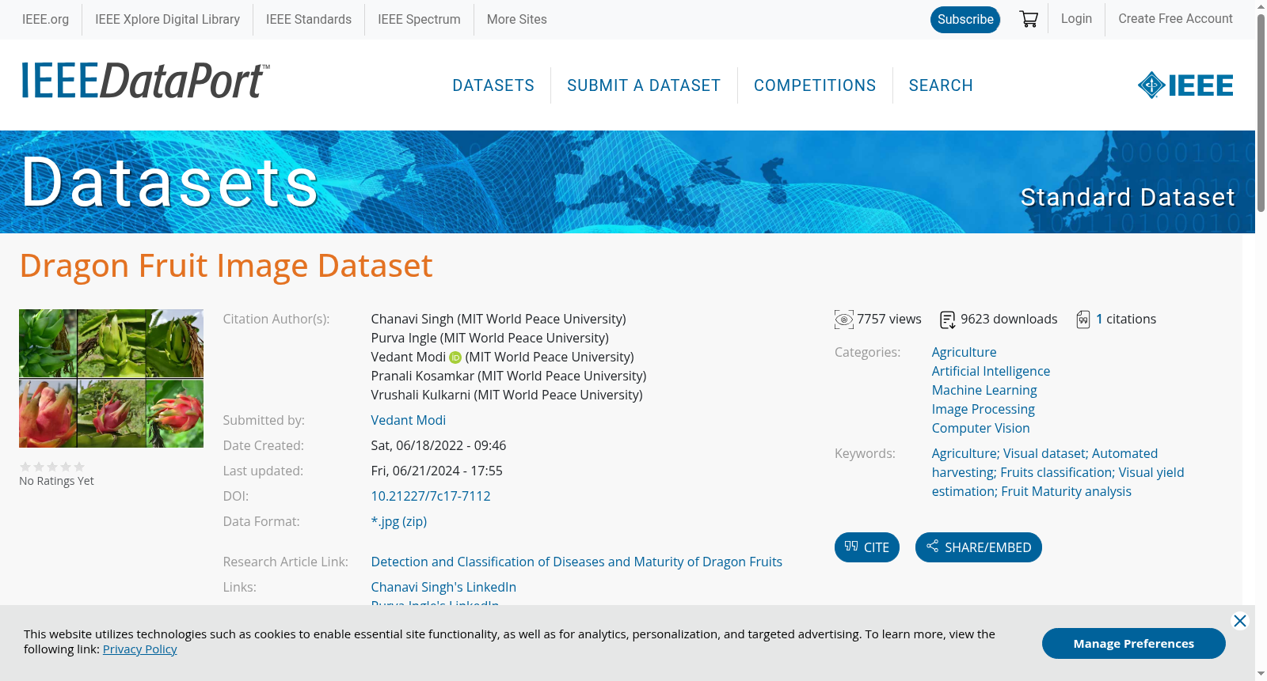Viewport: 1267px width, 681px height.
Task: Click the Subscribe button
Action: (x=965, y=20)
